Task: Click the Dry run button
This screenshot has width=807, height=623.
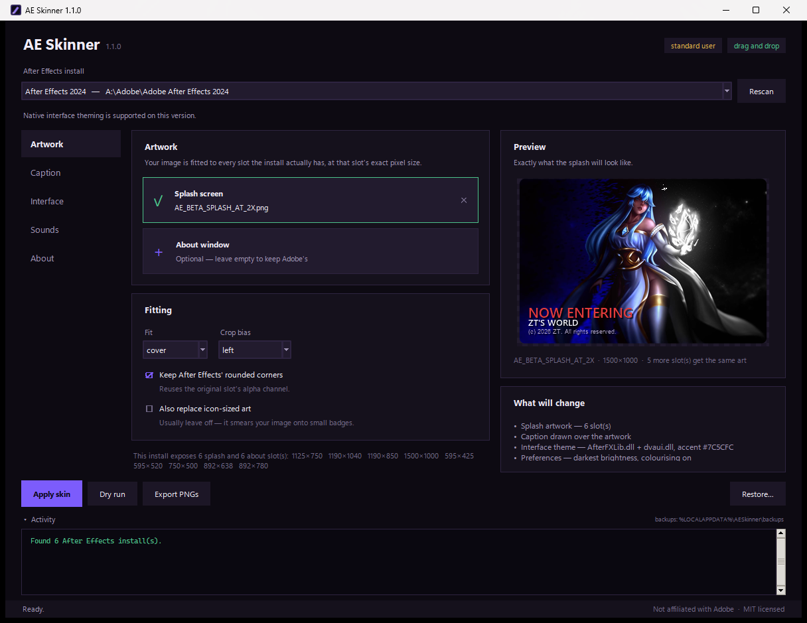Action: coord(112,494)
